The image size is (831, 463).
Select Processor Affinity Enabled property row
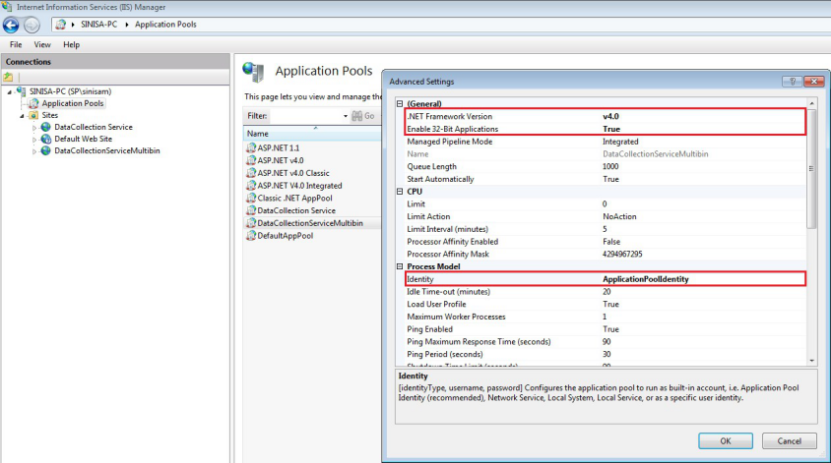pos(606,242)
